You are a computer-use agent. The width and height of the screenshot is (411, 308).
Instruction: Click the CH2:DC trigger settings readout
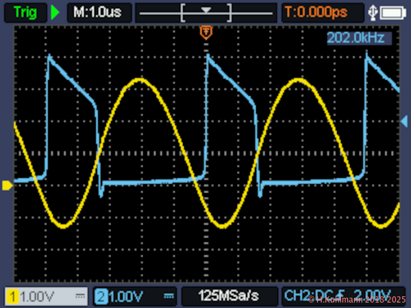click(343, 296)
